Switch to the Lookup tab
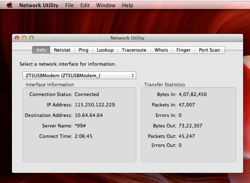Screen dimensions: 250x183 click(105, 50)
